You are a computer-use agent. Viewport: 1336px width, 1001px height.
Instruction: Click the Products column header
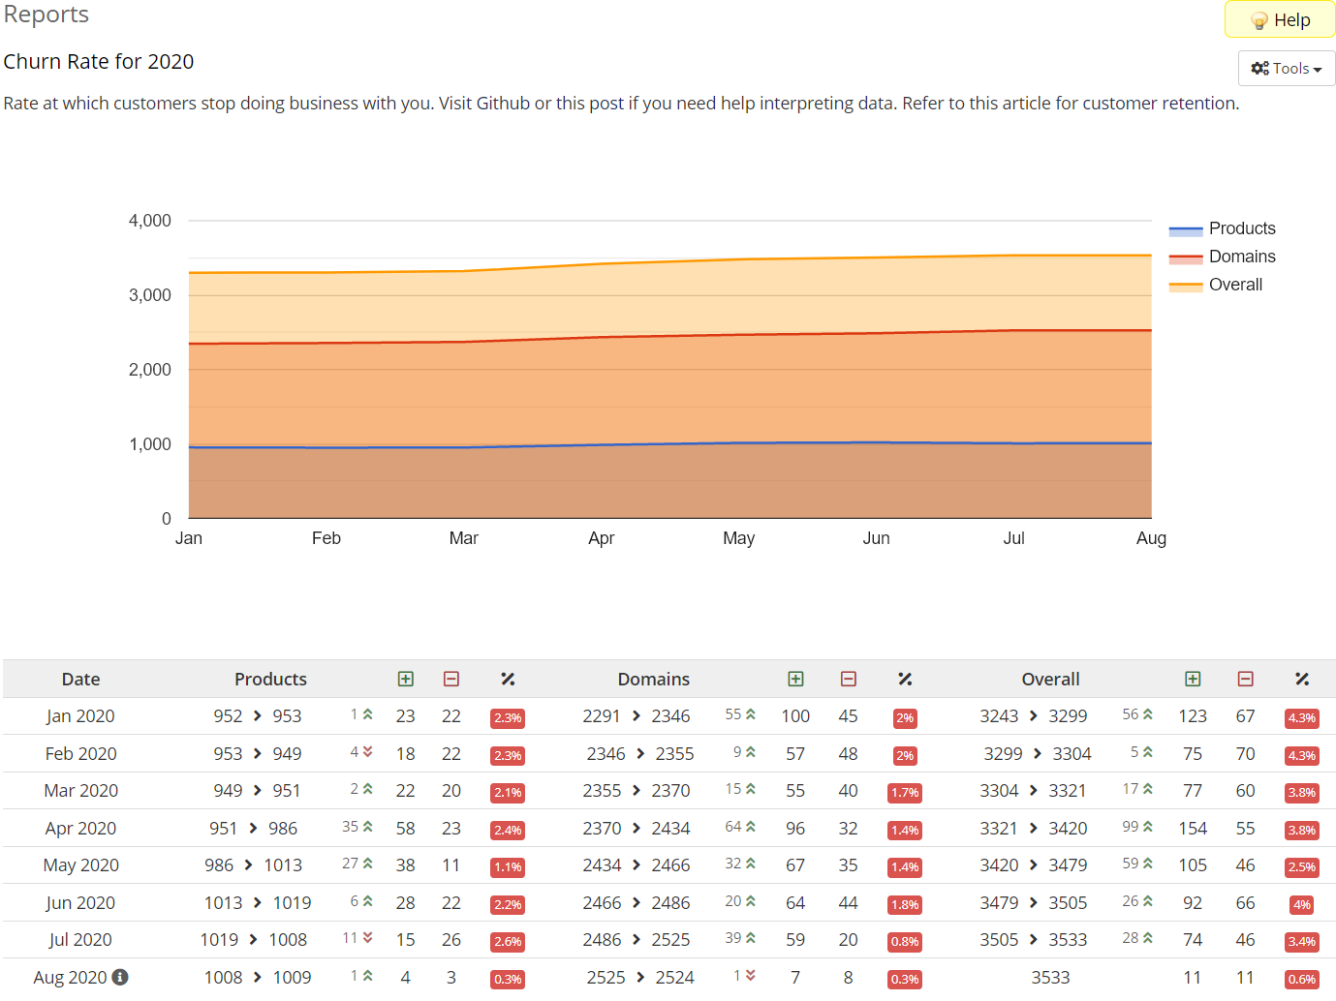[x=271, y=680]
